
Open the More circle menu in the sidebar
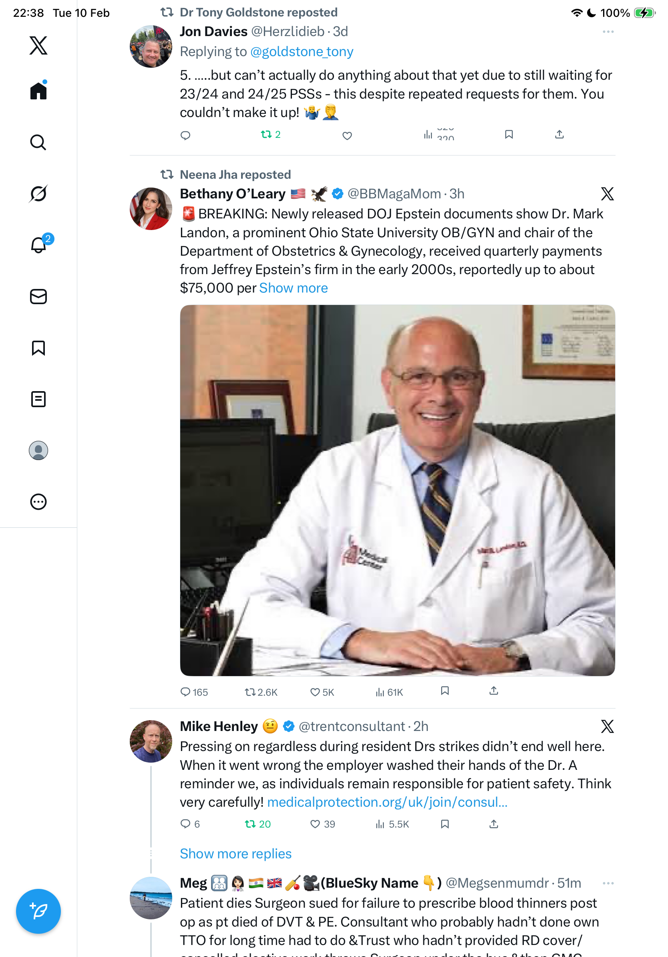point(38,501)
